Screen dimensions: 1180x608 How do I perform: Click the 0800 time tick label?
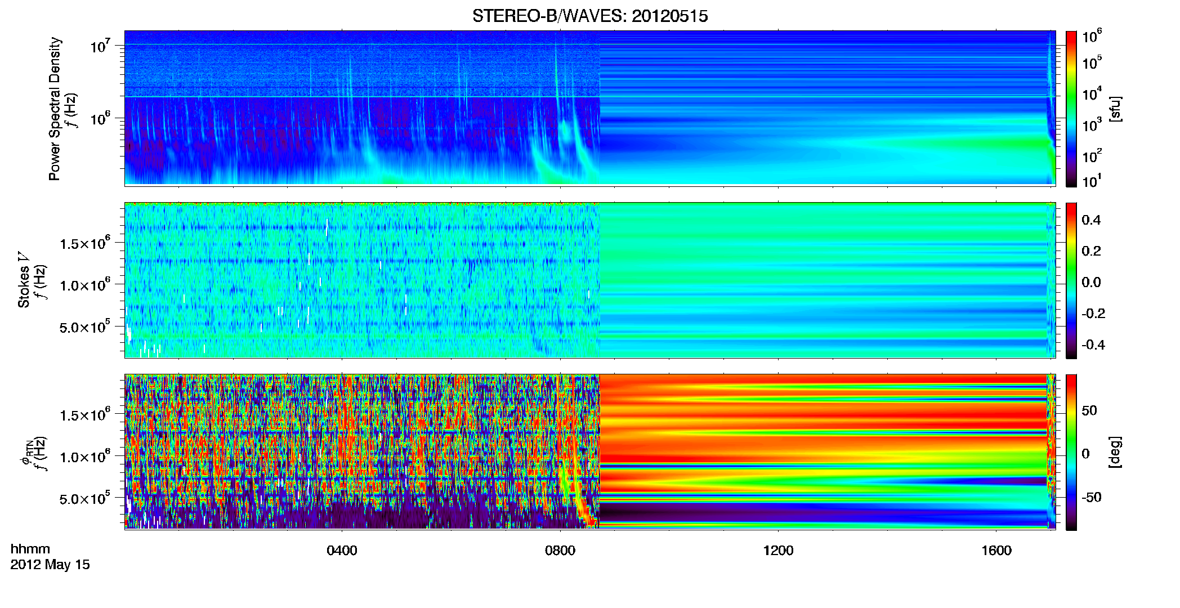coord(560,551)
